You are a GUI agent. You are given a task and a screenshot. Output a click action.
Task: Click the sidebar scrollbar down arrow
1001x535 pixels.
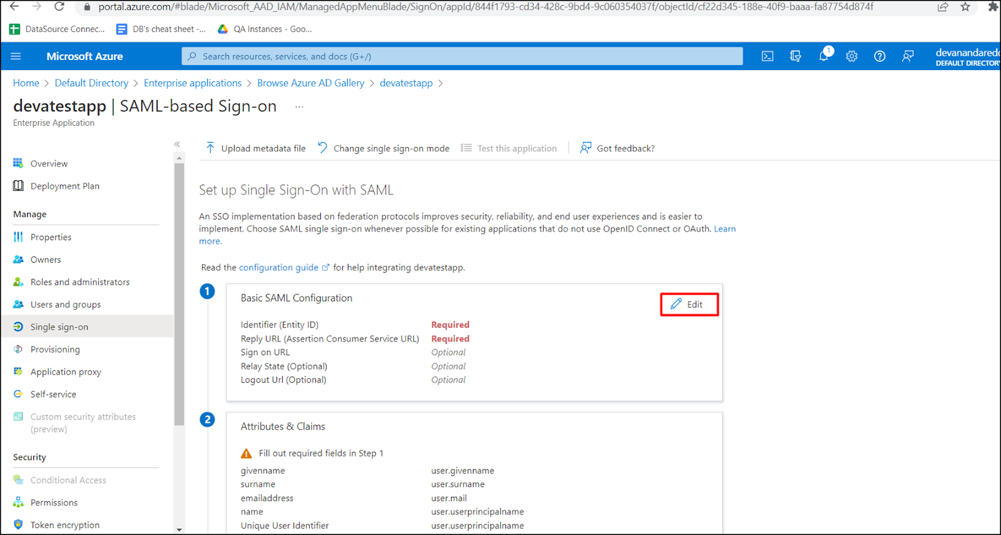click(180, 530)
